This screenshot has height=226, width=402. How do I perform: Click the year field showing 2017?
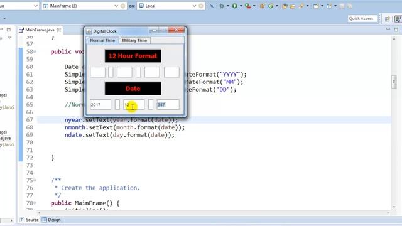point(100,105)
